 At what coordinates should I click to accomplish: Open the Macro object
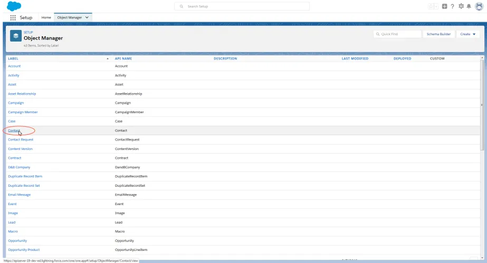click(x=13, y=231)
